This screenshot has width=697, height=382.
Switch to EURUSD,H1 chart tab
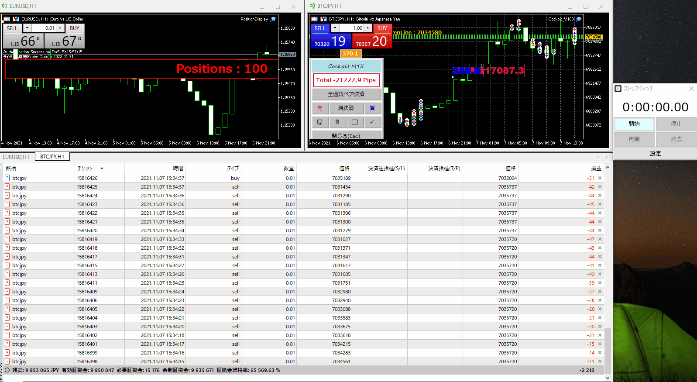[x=16, y=157]
